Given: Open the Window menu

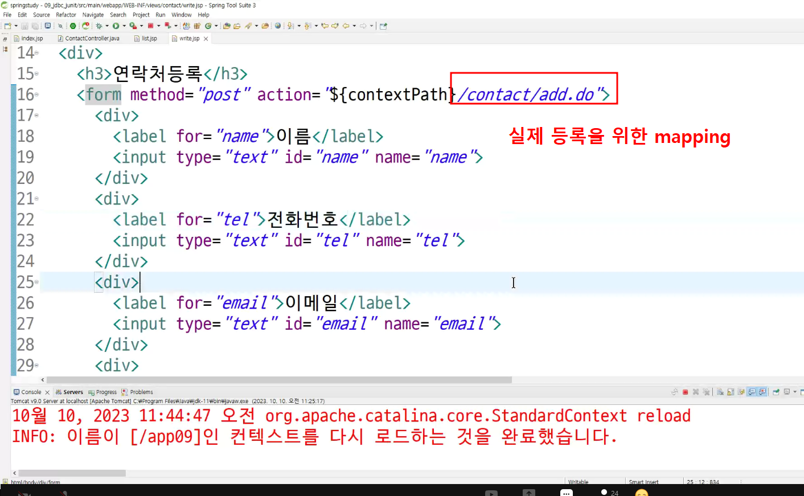Looking at the screenshot, I should [182, 15].
